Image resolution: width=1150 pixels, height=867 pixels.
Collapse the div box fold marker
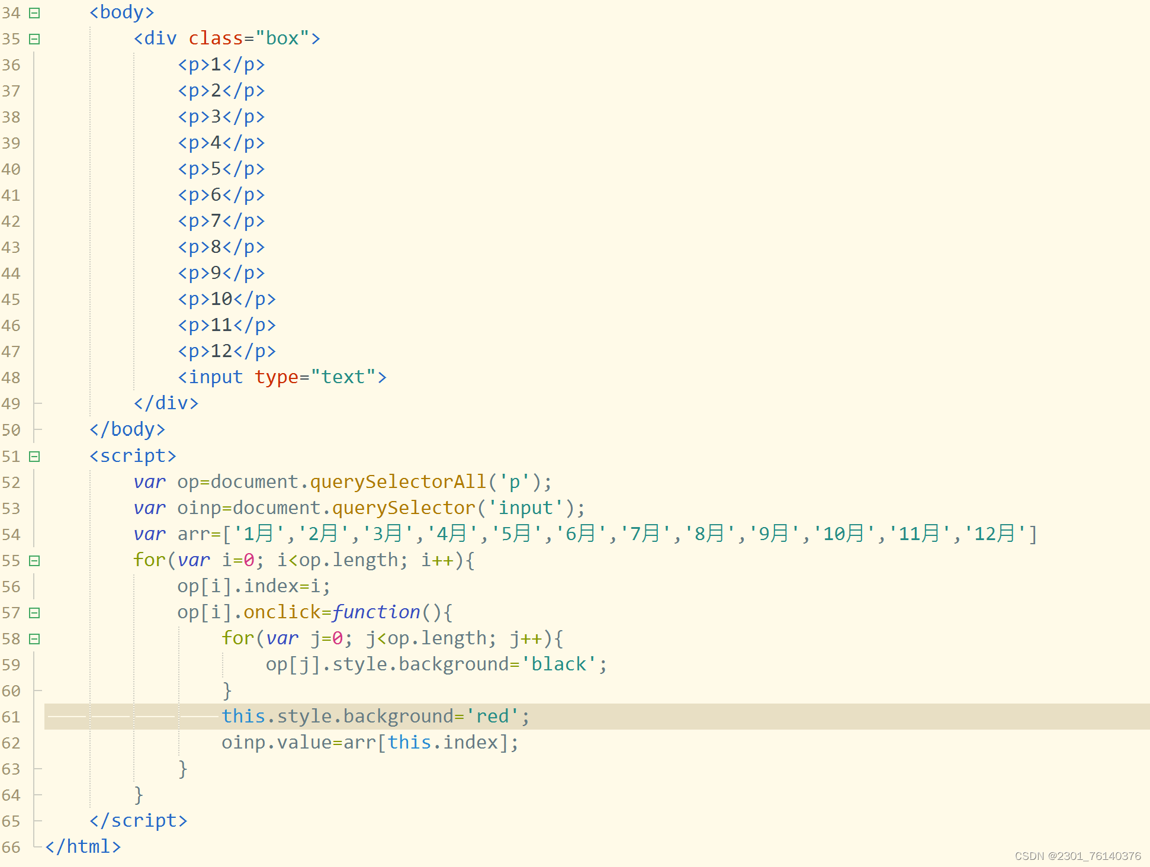[34, 39]
